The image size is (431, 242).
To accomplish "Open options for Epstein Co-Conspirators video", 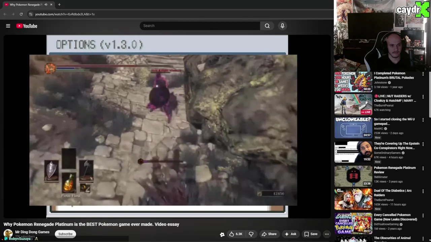I will point(423,144).
